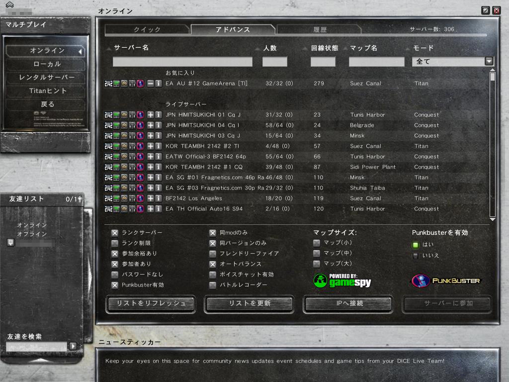Switch to 履歴 tab
Screen dimensions: 509x382
point(320,29)
